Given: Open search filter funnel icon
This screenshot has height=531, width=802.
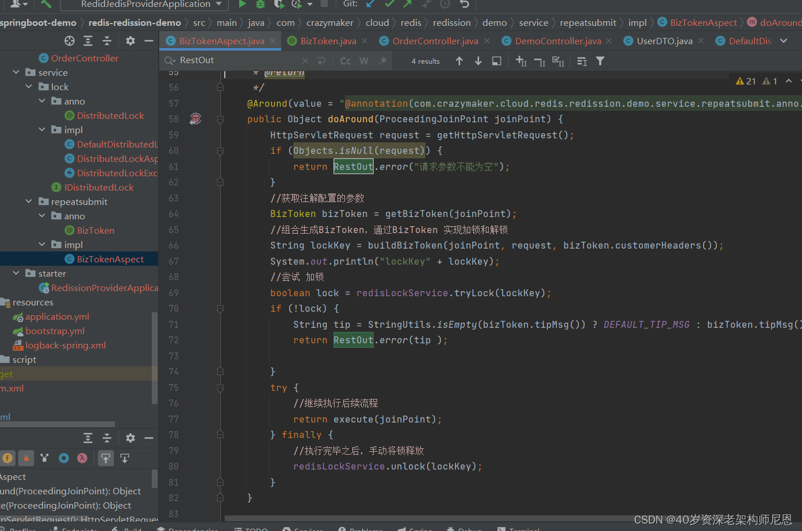Looking at the screenshot, I should coord(600,61).
